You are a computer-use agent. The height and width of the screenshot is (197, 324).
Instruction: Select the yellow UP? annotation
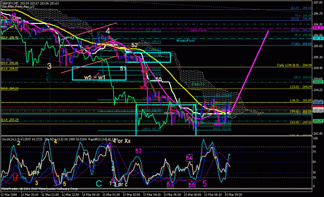pos(34,173)
